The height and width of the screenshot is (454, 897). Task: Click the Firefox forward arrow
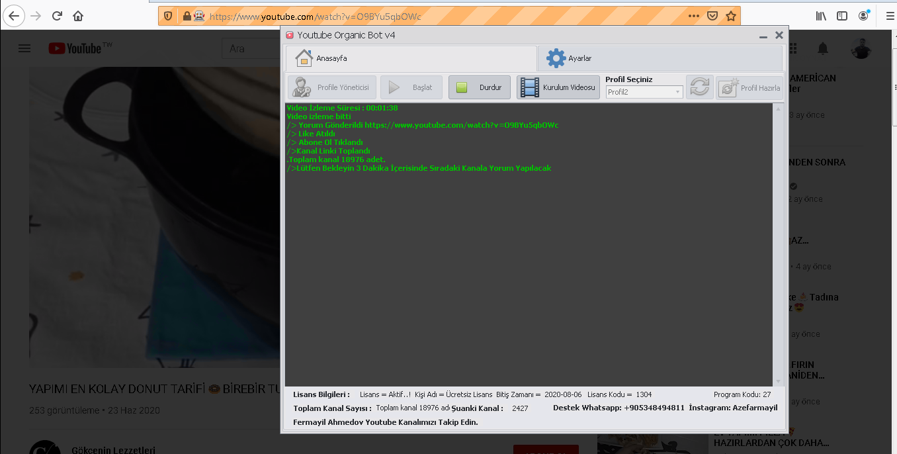36,16
